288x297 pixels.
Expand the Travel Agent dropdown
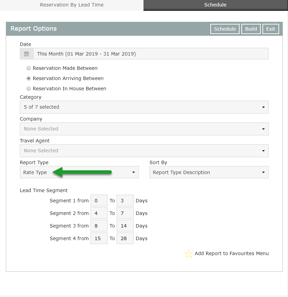pos(144,151)
